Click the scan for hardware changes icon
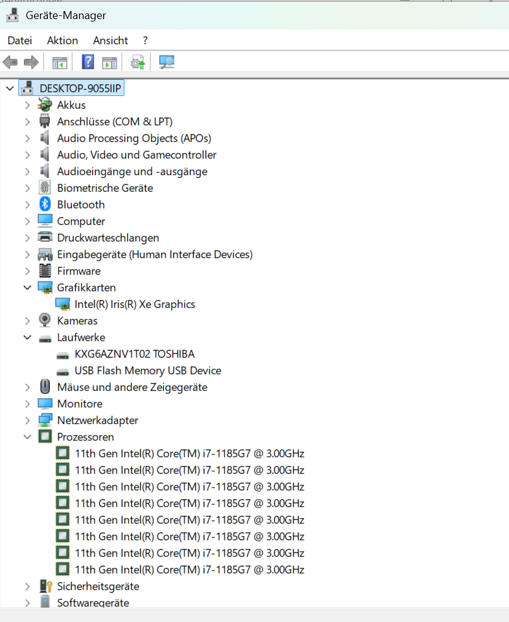 (166, 62)
